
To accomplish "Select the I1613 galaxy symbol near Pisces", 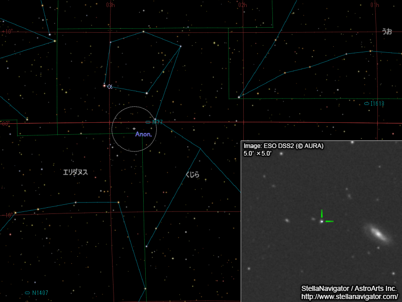I will [366, 104].
